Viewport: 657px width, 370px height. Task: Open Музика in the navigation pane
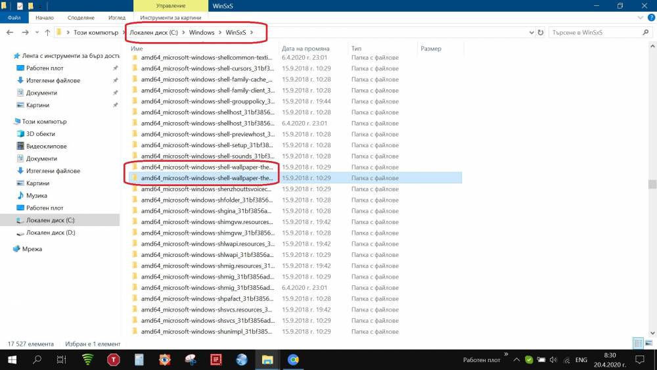[x=36, y=195]
